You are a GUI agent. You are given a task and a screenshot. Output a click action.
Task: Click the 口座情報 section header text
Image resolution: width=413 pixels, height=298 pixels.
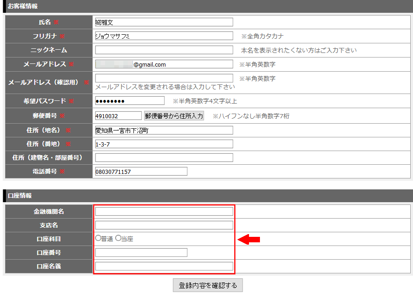pos(20,195)
